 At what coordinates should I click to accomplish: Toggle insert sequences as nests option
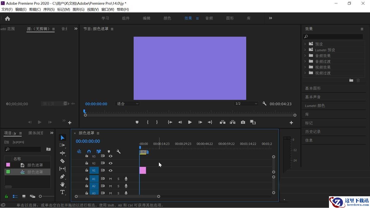tap(79, 152)
